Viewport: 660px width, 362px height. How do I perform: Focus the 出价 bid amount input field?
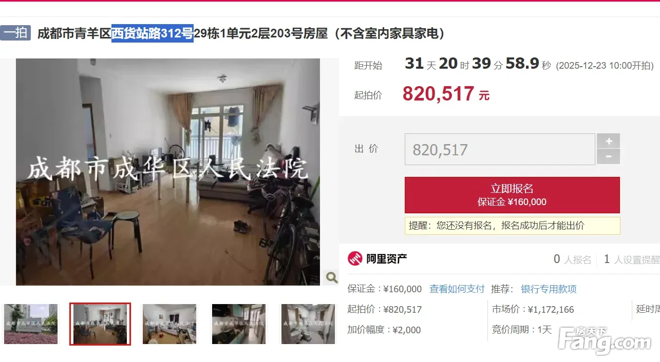point(500,149)
